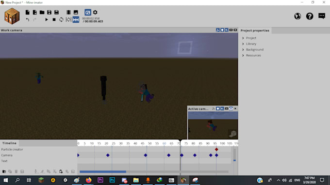Click the Save As floppy disk icon
The height and width of the screenshot is (185, 330).
56,13
